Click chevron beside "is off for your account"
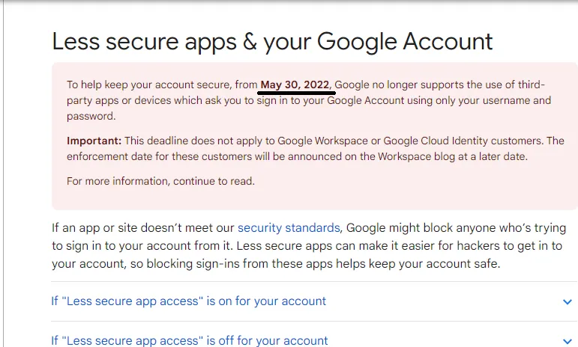This screenshot has height=347, width=578. coord(567,341)
